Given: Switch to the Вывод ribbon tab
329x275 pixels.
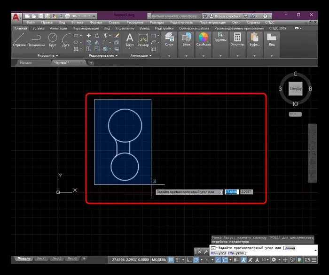Looking at the screenshot, I should pyautogui.click(x=144, y=28).
